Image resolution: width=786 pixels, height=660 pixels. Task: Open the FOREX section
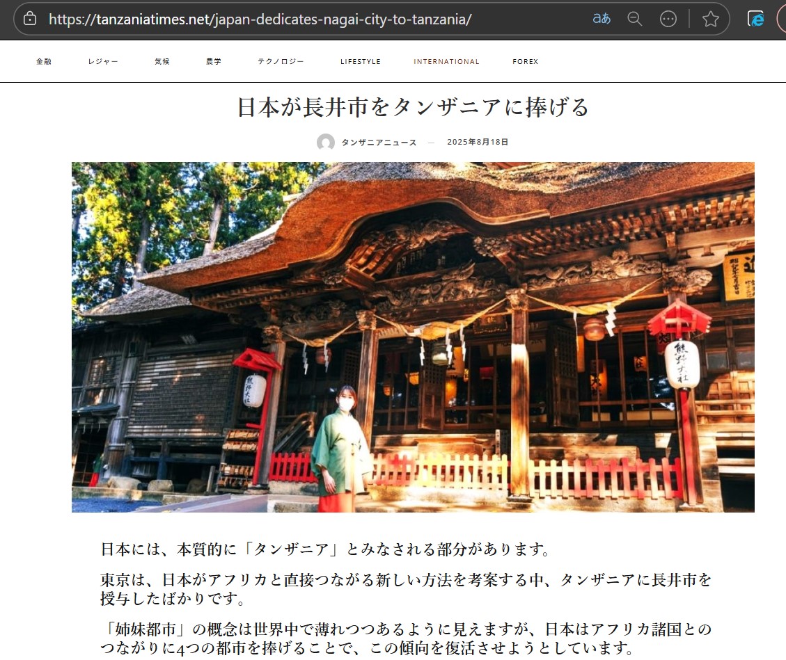point(525,62)
